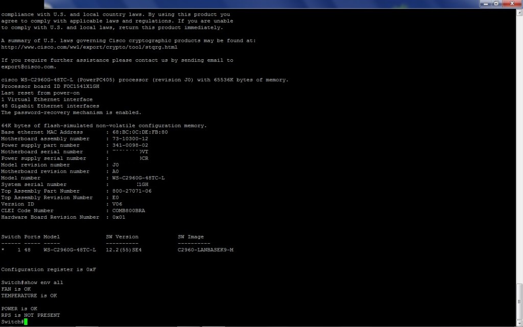This screenshot has width=523, height=327.
Task: Click motherboard assembly number 73-10300-12
Action: pyautogui.click(x=130, y=138)
